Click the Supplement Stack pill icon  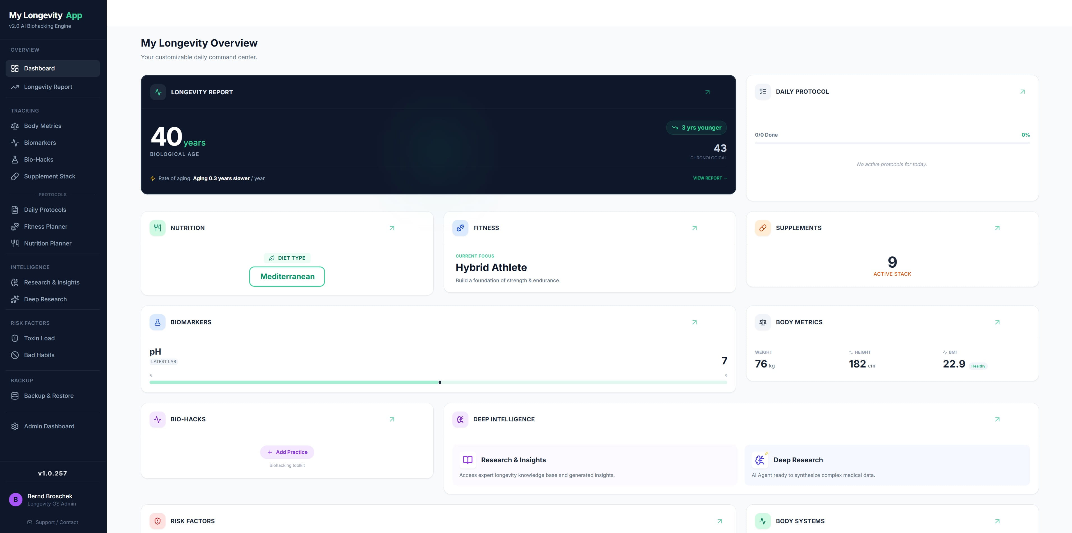click(15, 176)
